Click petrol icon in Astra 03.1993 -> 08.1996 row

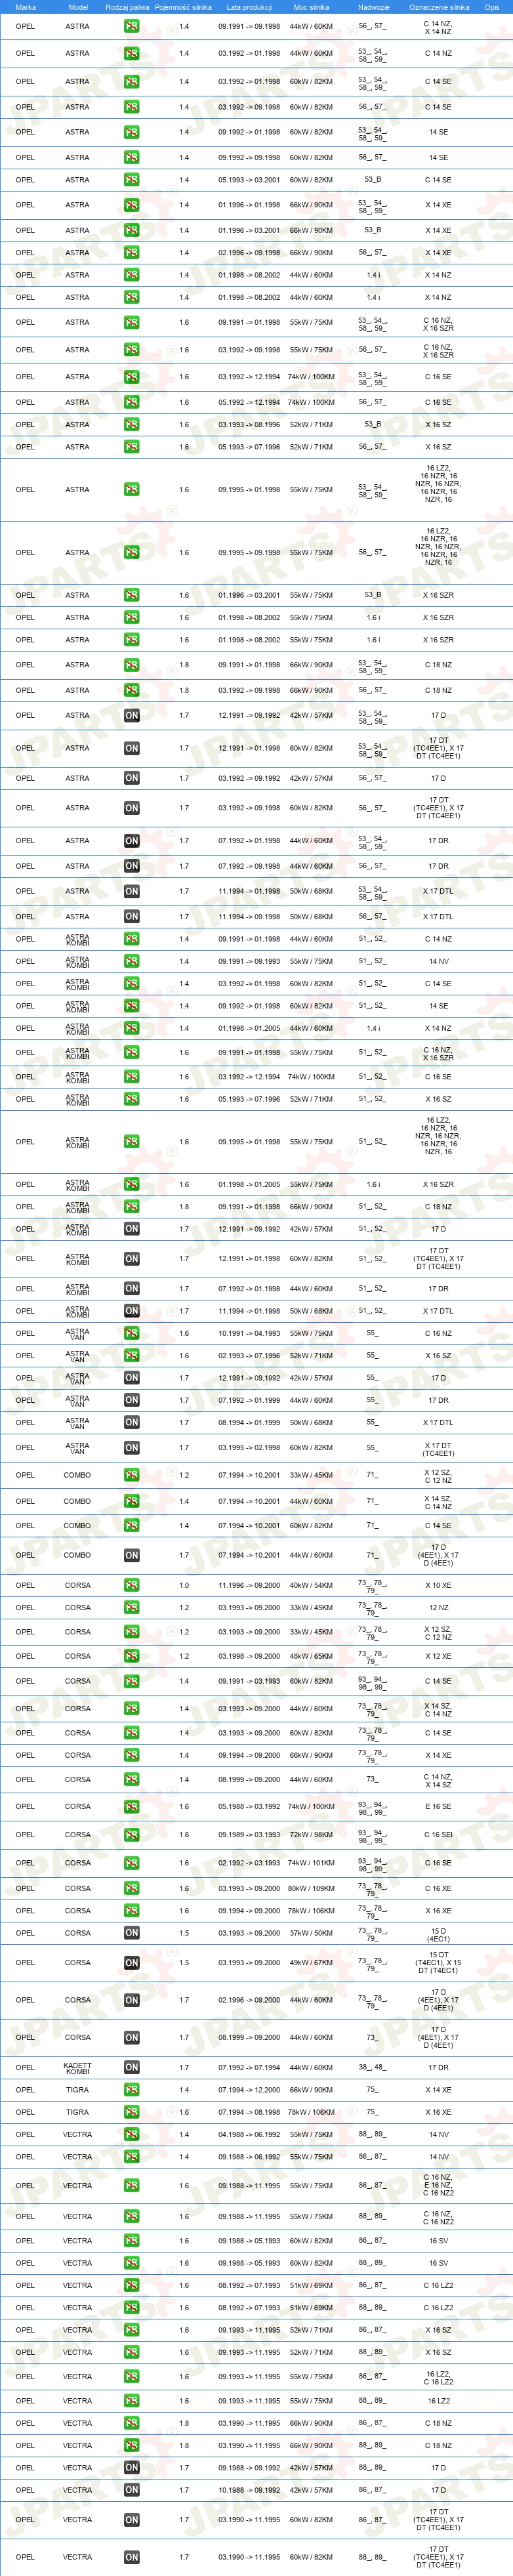pos(131,424)
